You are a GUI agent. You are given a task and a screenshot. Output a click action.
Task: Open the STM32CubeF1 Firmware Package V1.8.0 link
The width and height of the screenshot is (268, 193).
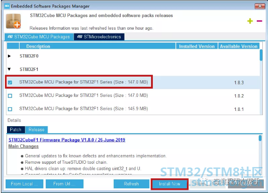(67, 140)
